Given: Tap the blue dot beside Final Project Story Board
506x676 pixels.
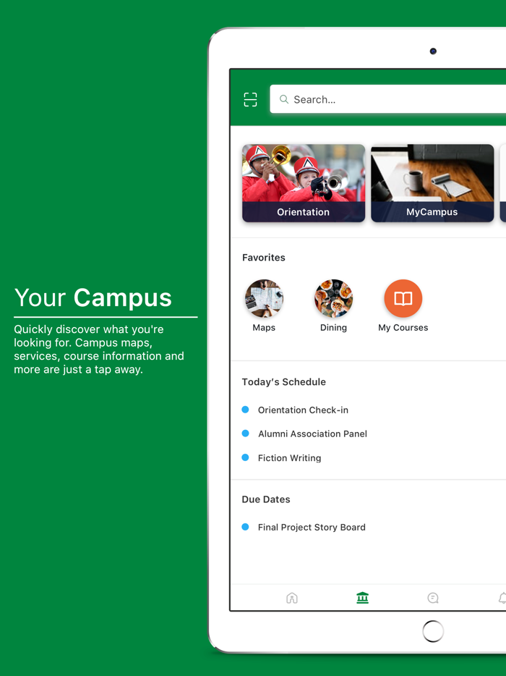Looking at the screenshot, I should click(x=246, y=527).
